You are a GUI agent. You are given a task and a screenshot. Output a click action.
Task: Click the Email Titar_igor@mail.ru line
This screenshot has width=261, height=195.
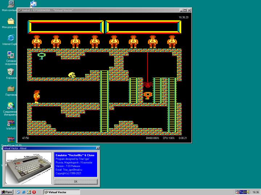pos(69,170)
